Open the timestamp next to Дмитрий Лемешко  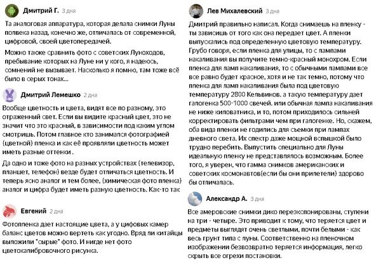coord(91,95)
